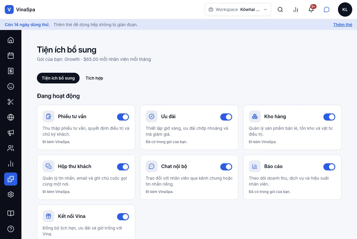The height and width of the screenshot is (239, 357).
Task: Expand the Workspace dropdown
Action: (x=238, y=10)
